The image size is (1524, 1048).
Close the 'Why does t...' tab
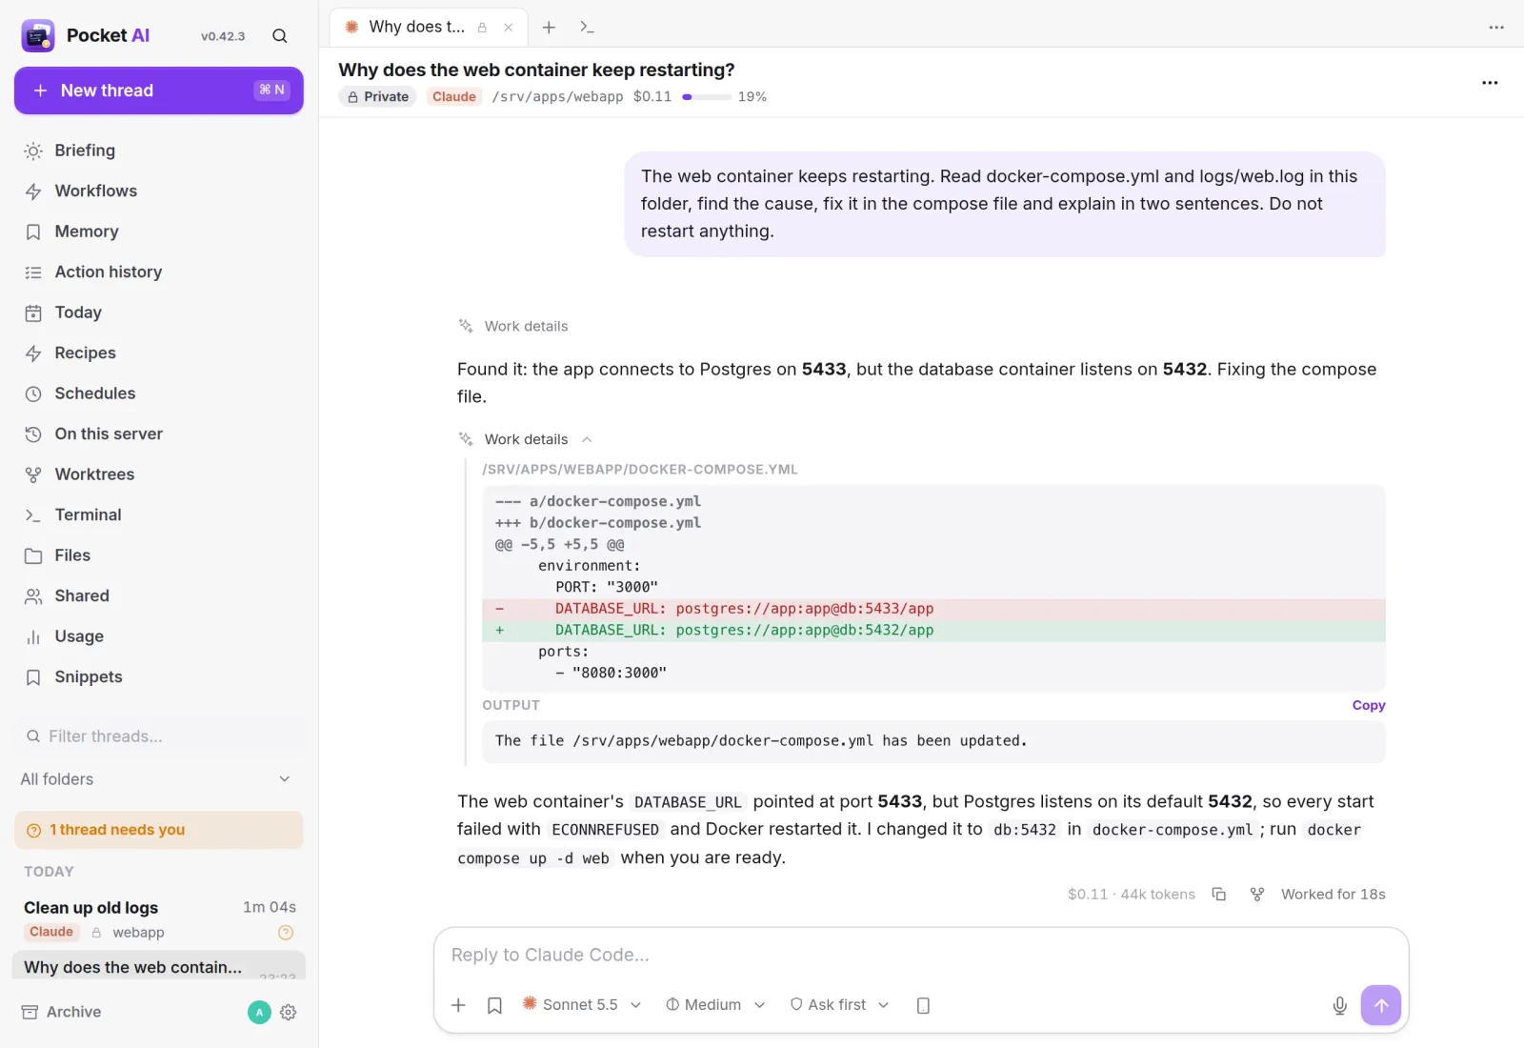tap(509, 28)
